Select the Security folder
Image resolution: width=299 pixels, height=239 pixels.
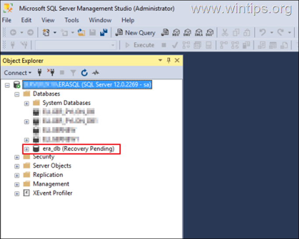[x=44, y=157]
